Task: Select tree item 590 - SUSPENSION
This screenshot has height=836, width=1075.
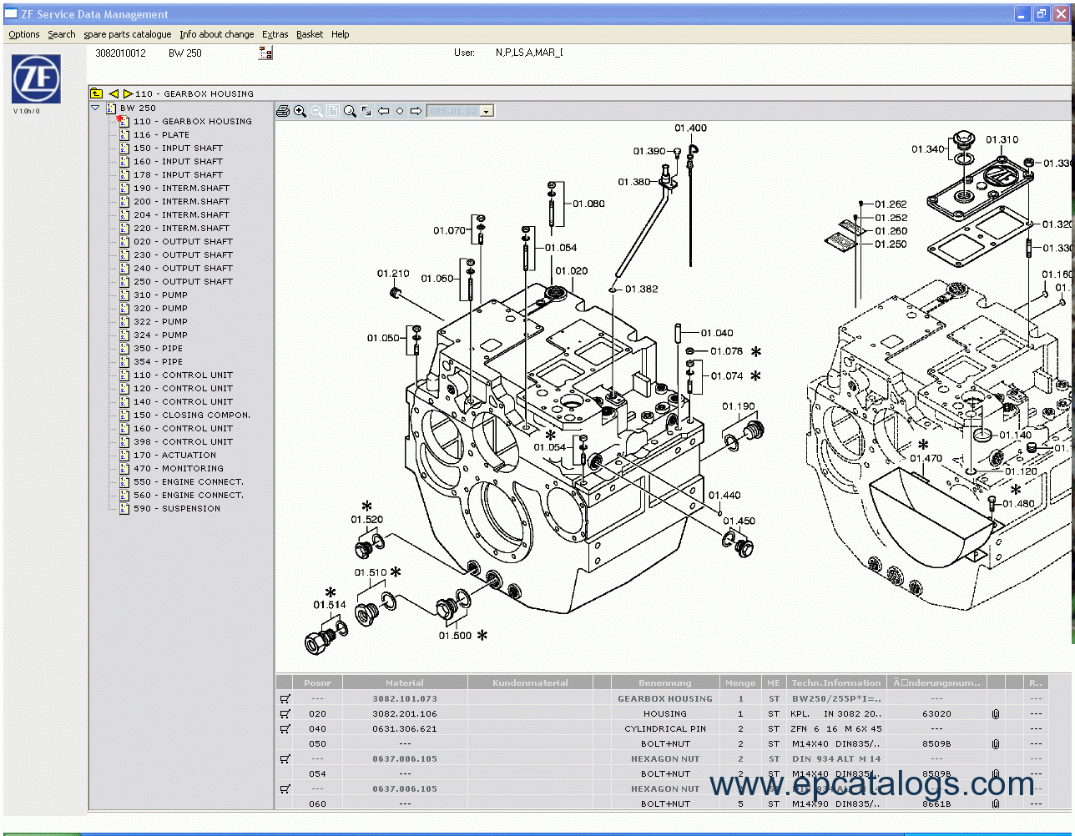Action: [177, 508]
